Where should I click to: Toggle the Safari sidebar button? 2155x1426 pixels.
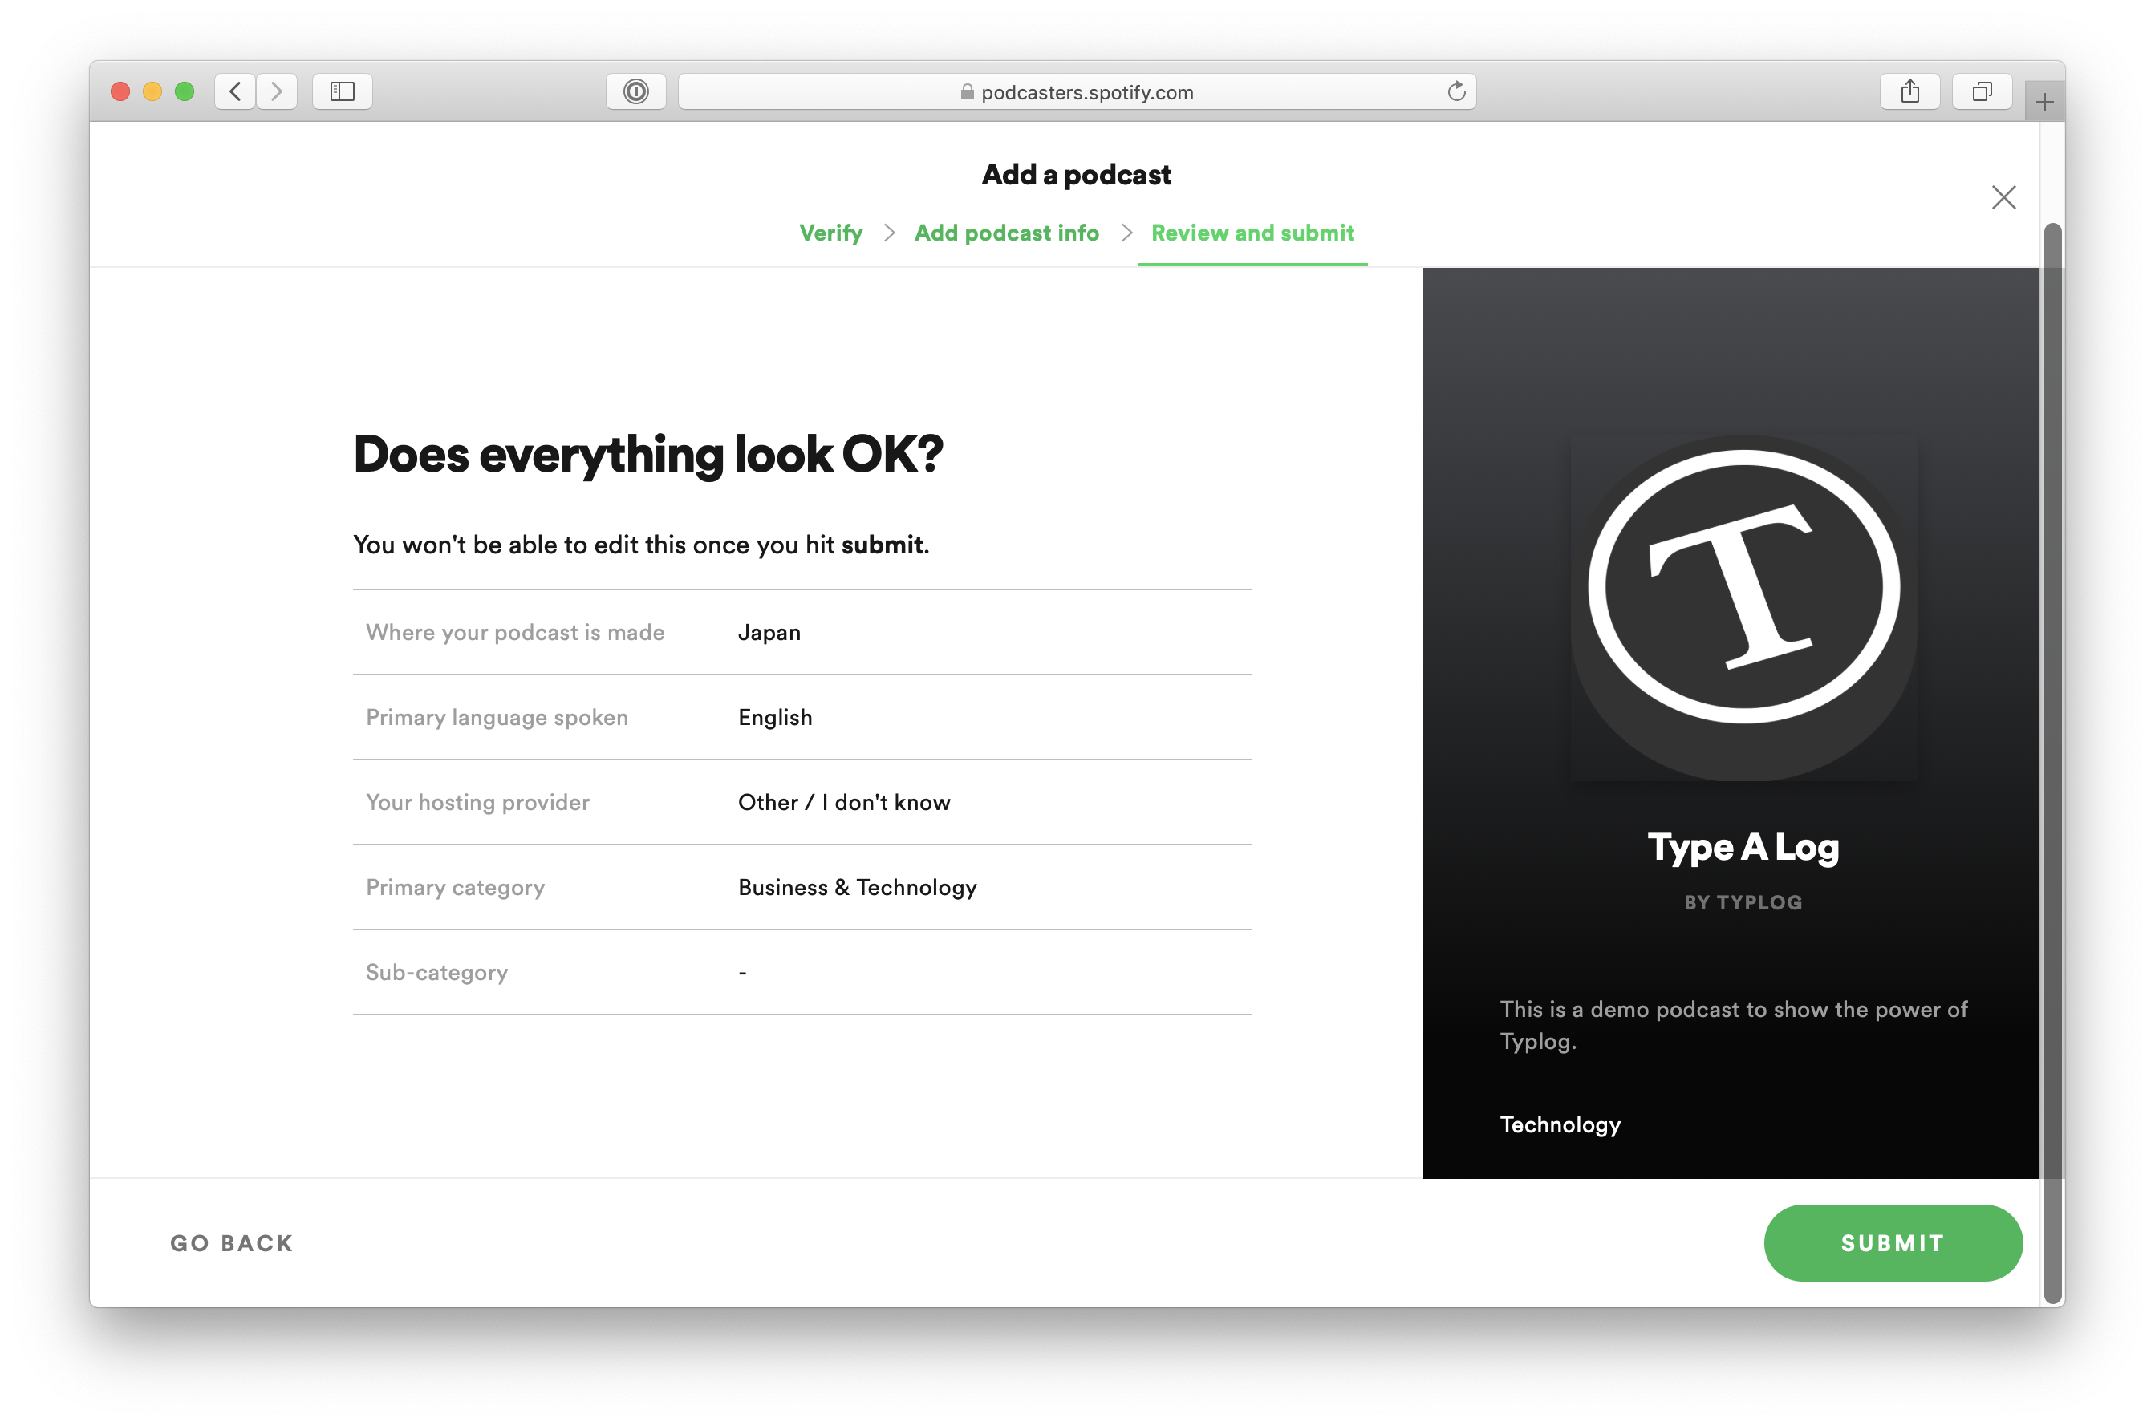click(342, 92)
